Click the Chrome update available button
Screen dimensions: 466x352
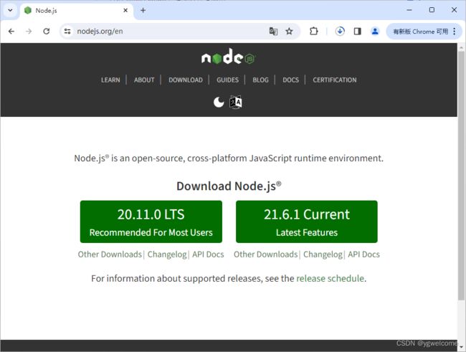(x=421, y=32)
